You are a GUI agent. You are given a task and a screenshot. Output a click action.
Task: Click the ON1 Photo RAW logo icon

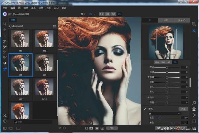[x=4, y=14]
